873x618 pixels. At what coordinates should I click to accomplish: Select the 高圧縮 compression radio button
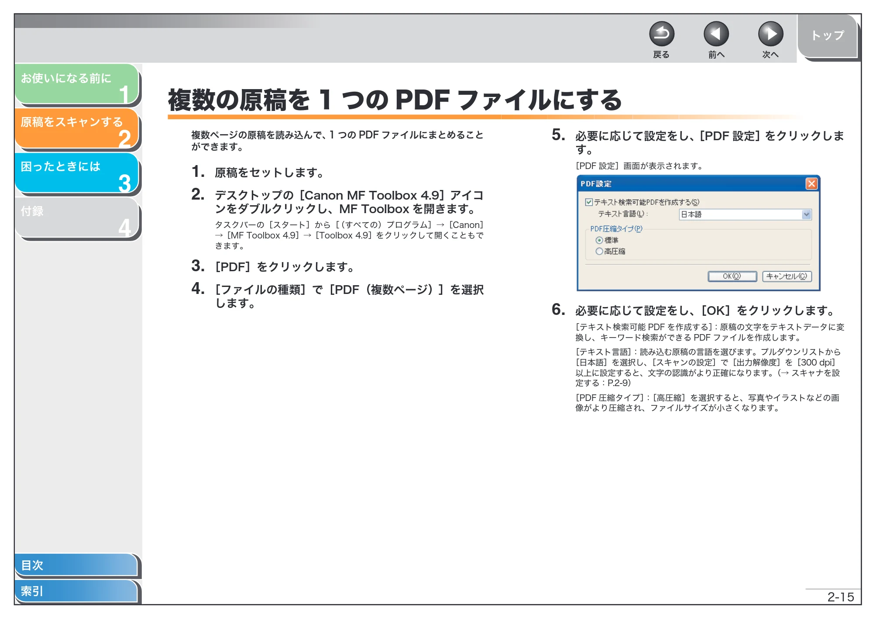coord(599,251)
